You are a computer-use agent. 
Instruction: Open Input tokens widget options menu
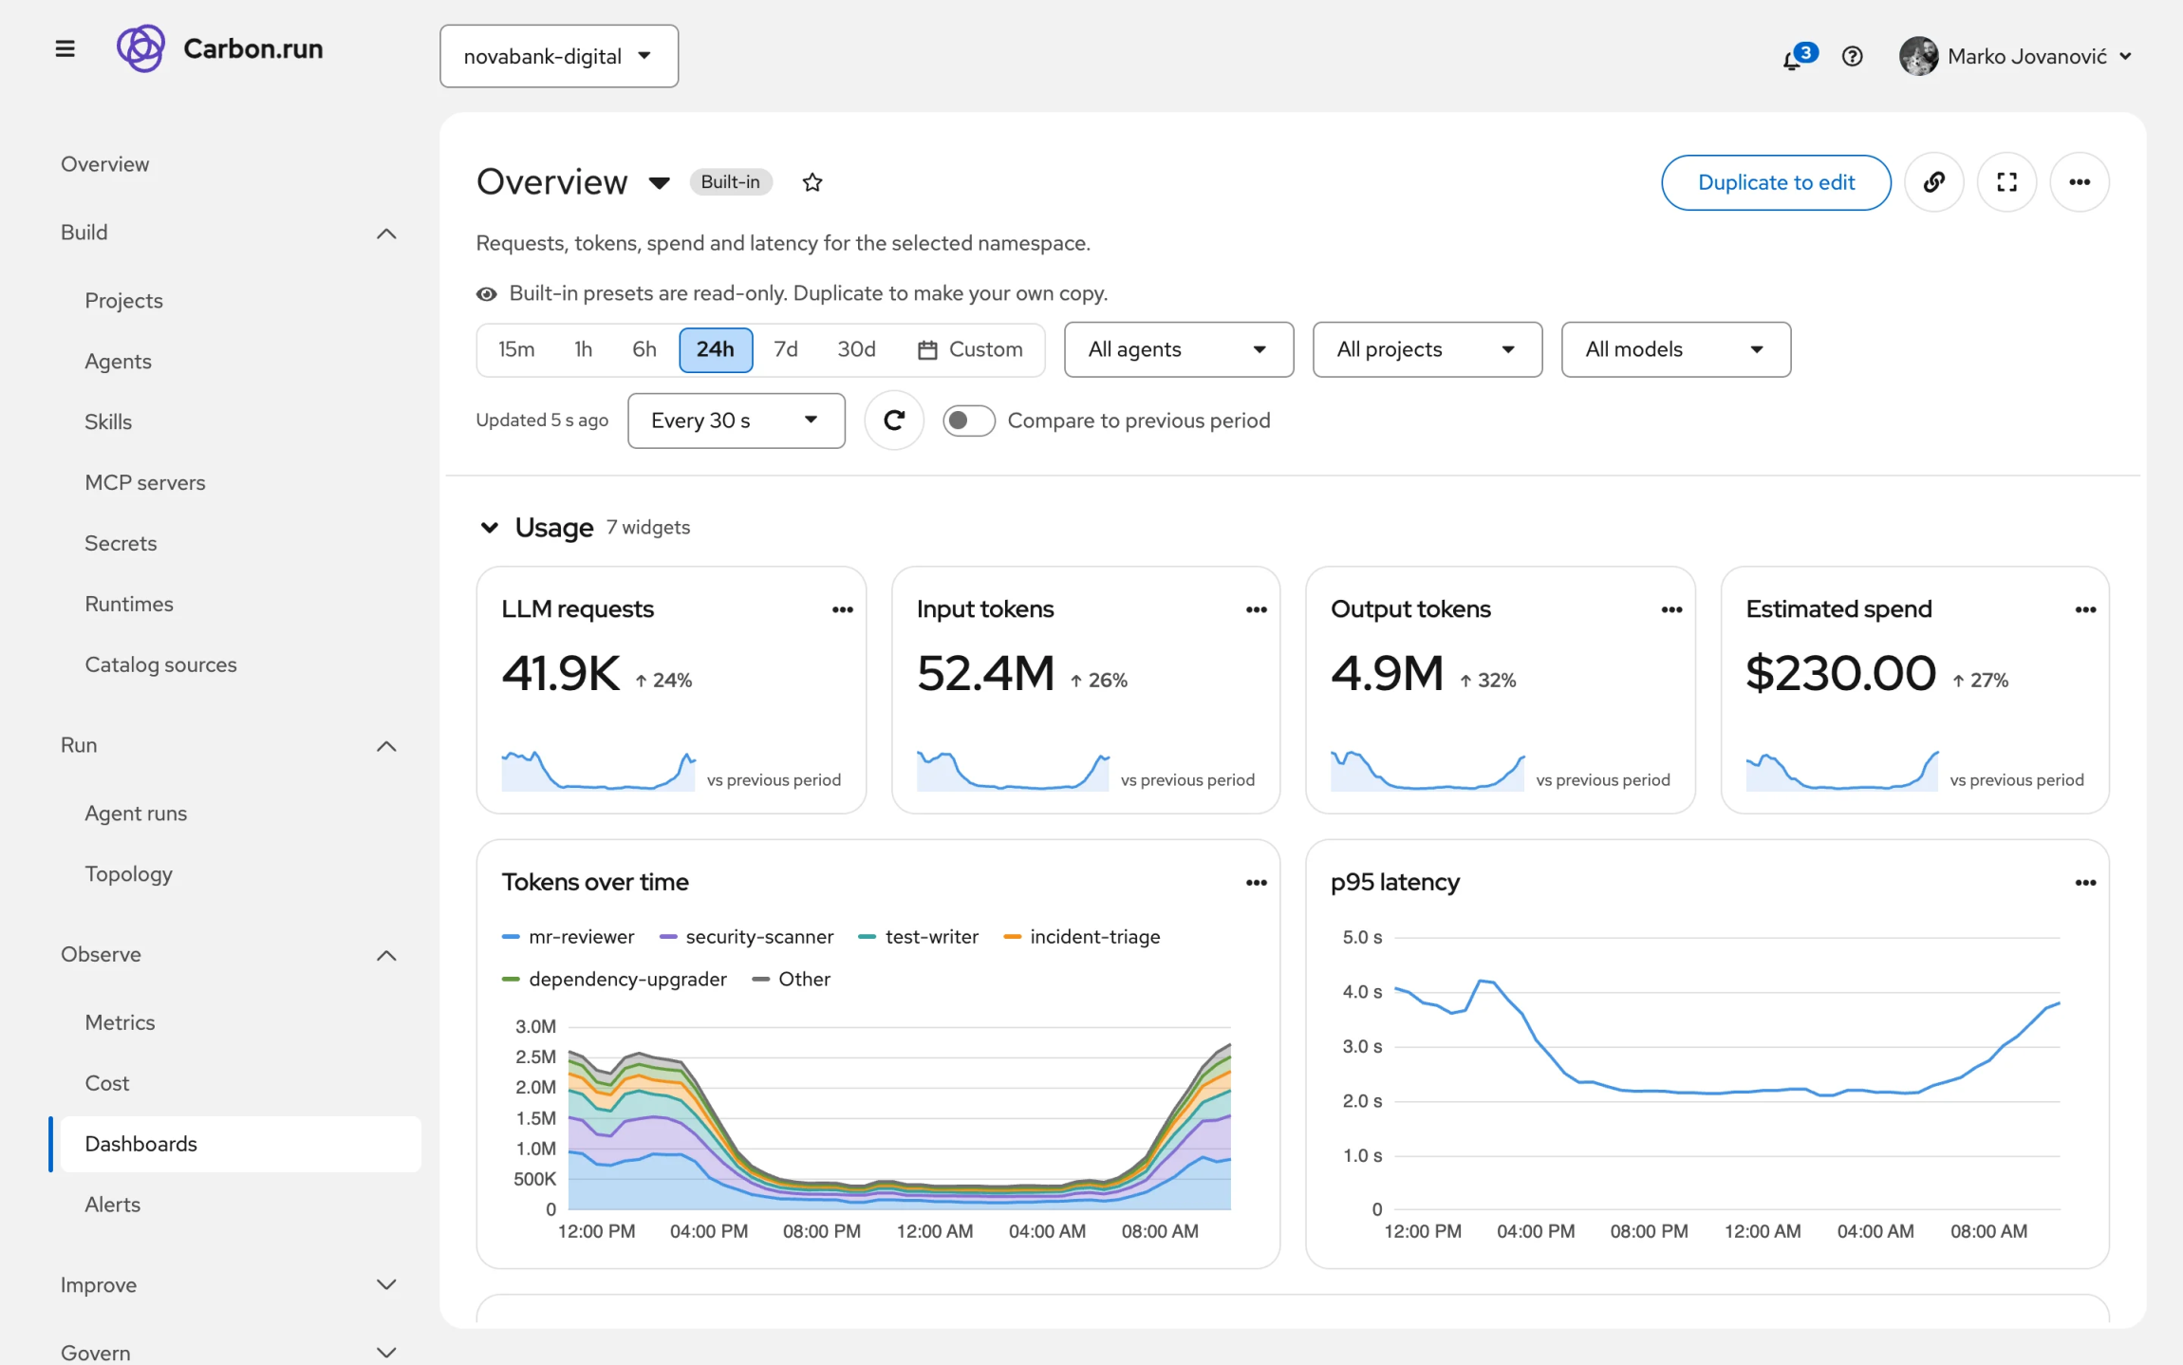tap(1257, 609)
